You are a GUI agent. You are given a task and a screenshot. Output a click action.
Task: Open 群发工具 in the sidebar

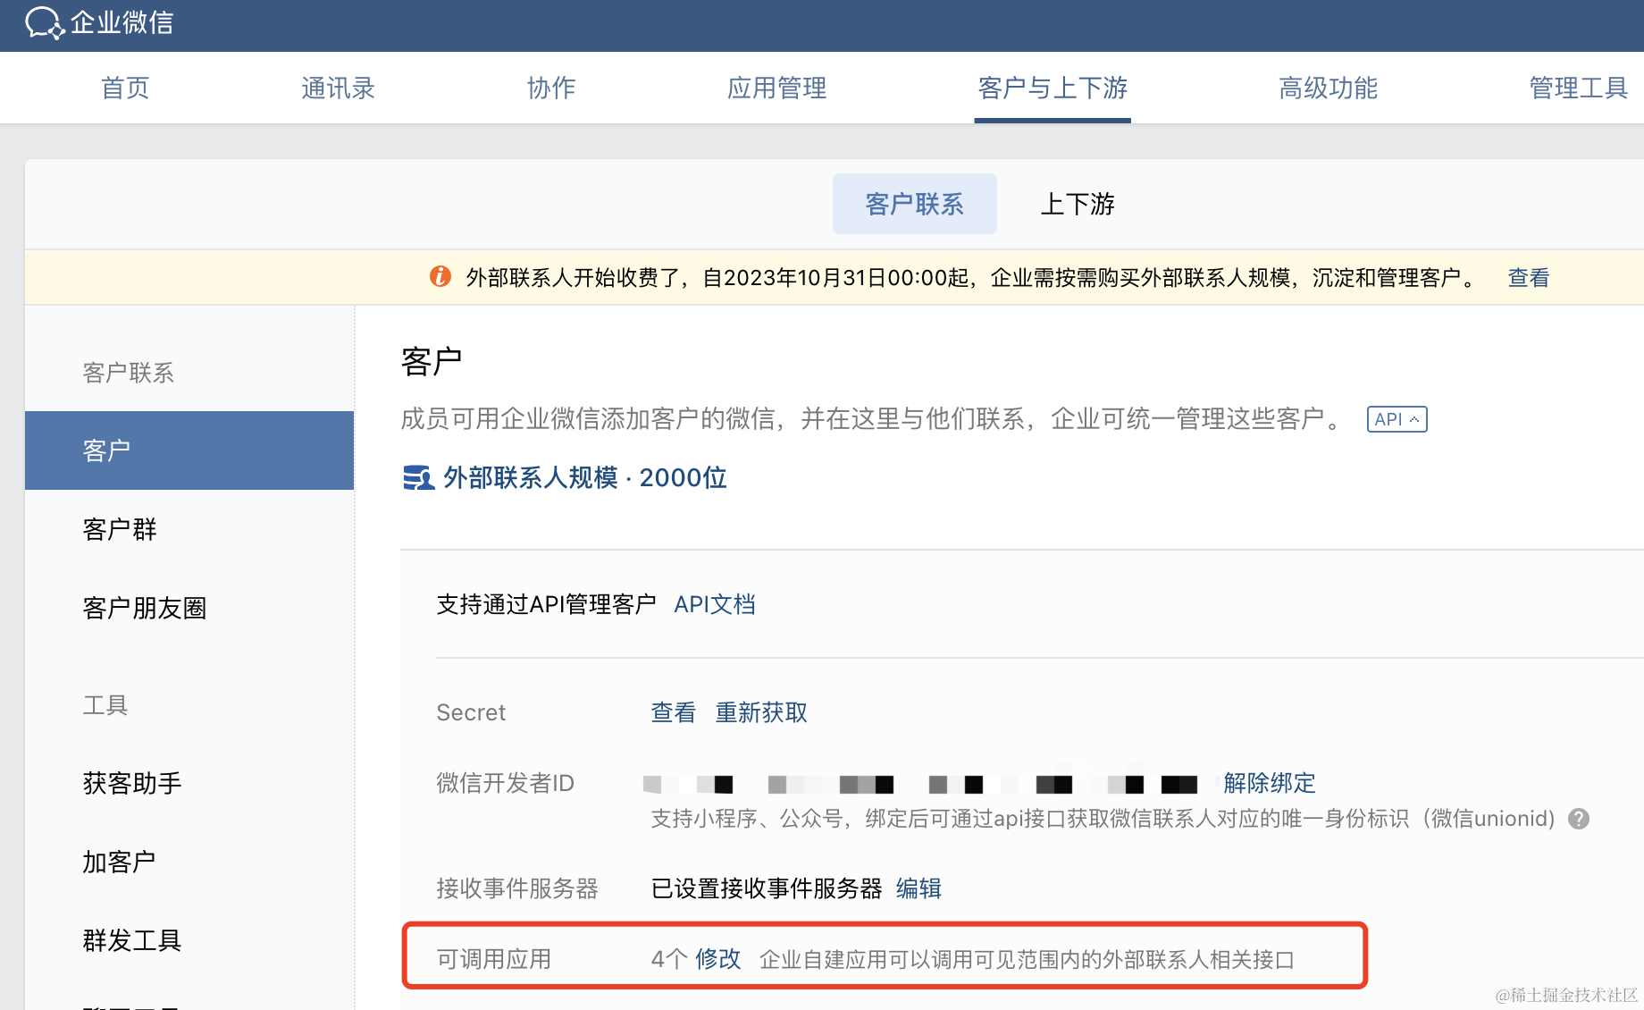(132, 940)
